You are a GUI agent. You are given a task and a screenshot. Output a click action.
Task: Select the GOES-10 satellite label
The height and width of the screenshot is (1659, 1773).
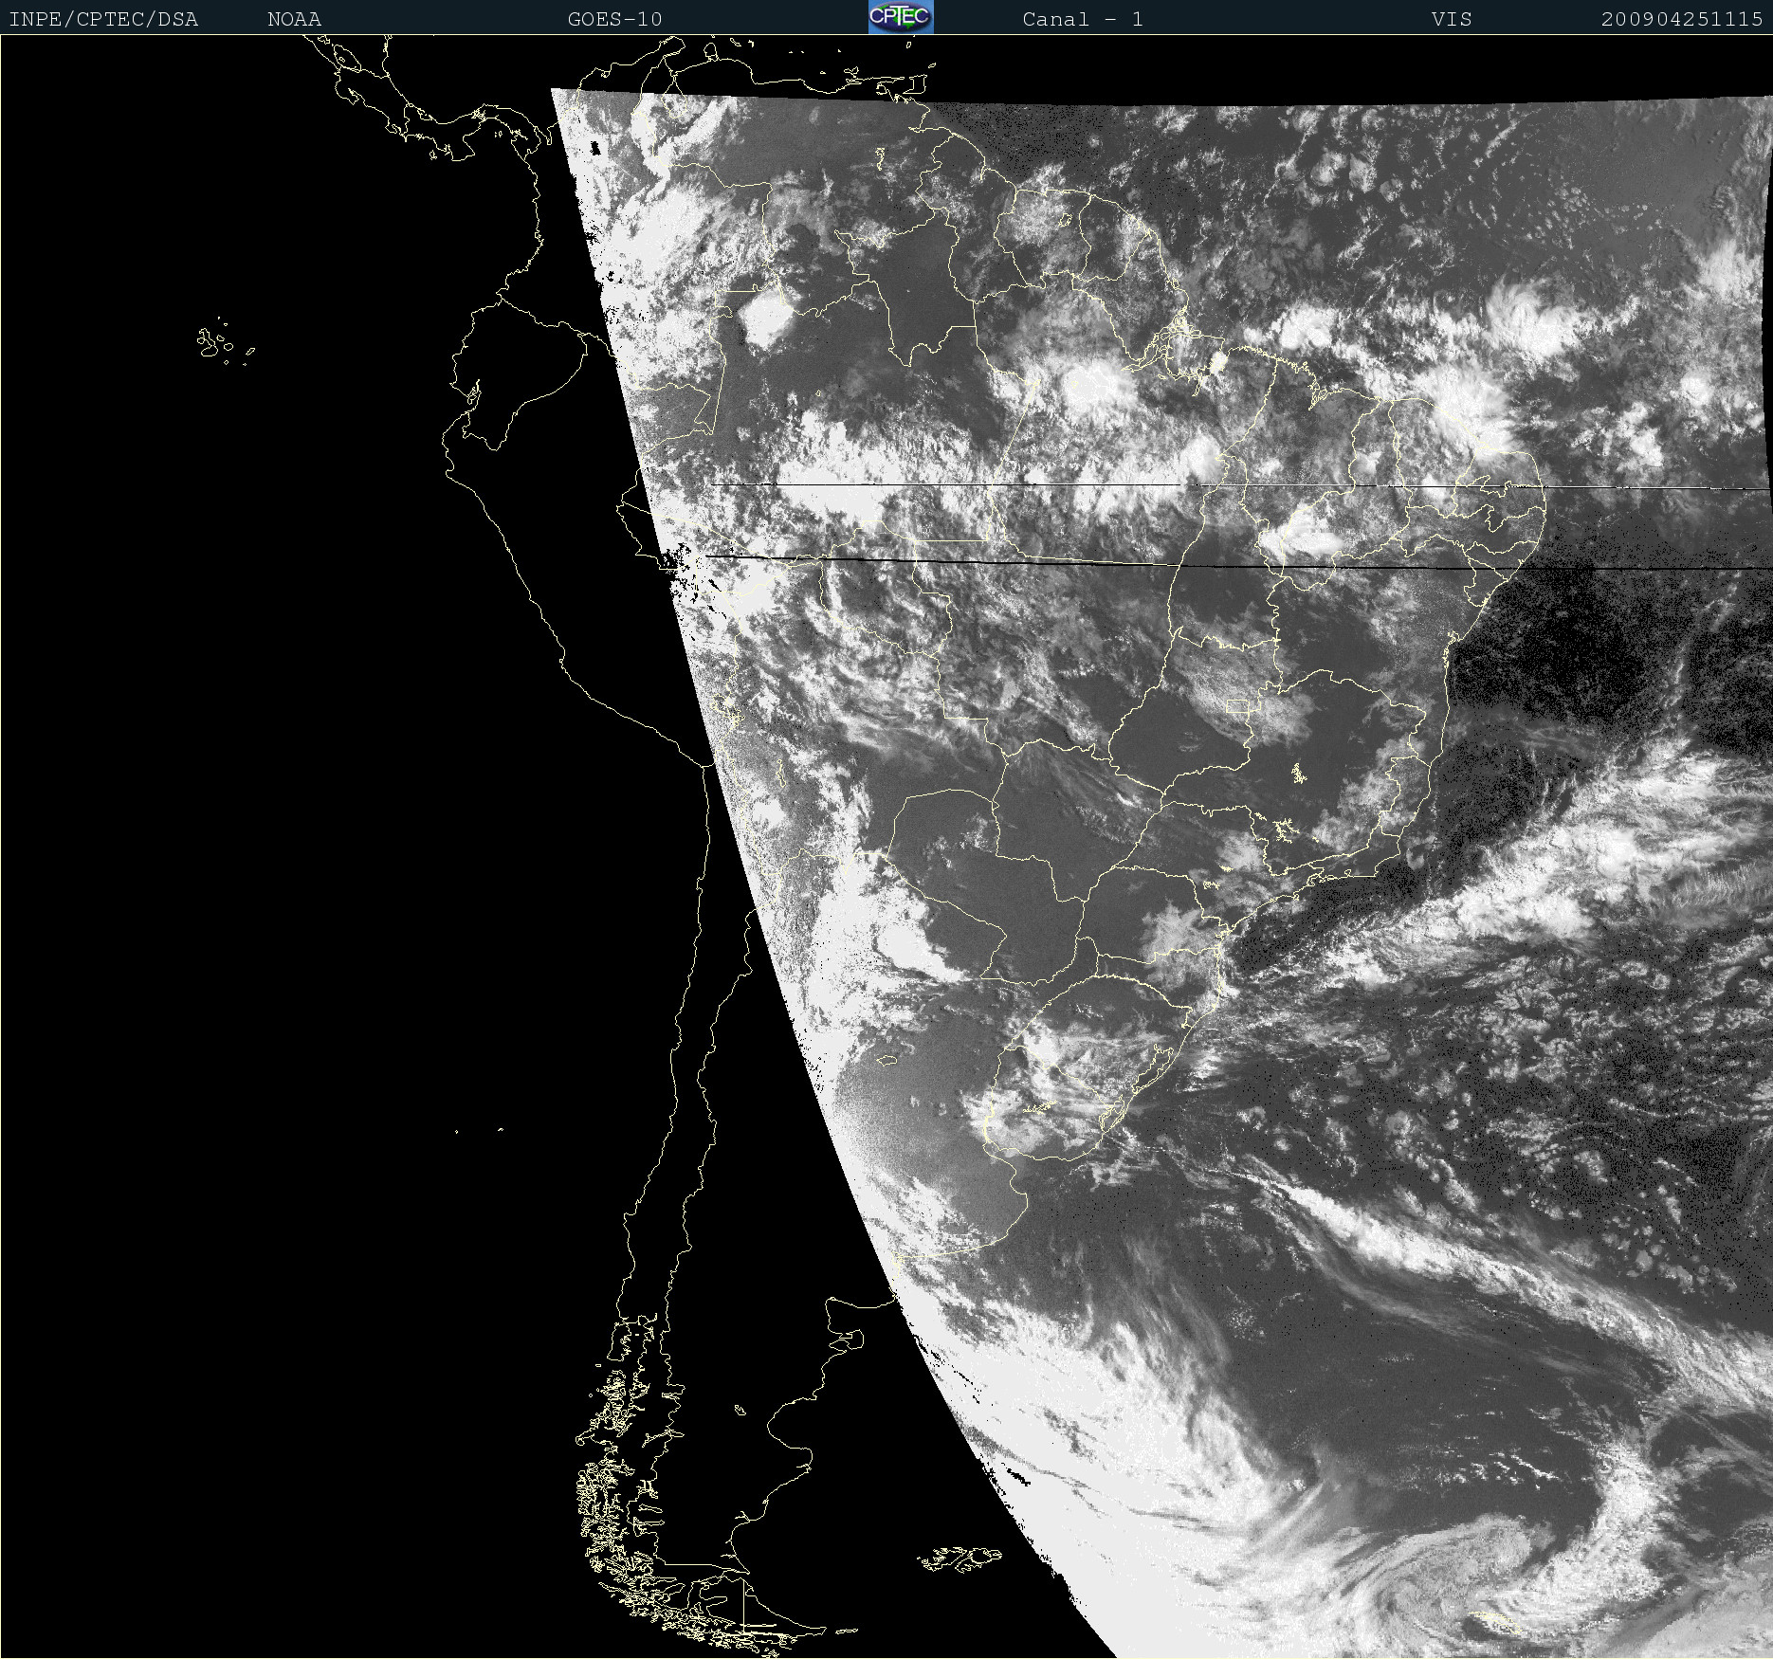click(614, 19)
